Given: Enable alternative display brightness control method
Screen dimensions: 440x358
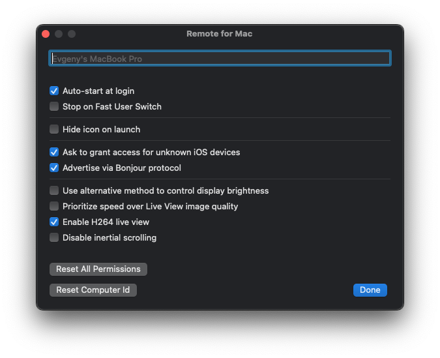Looking at the screenshot, I should 54,191.
